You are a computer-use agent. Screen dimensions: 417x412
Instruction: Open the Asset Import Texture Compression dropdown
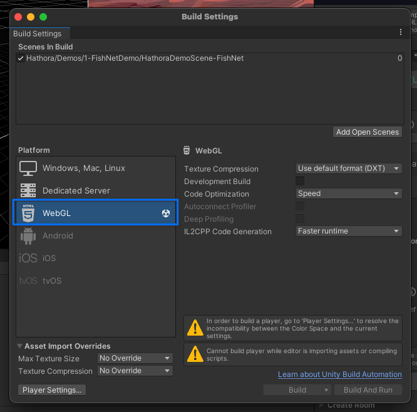coord(135,371)
